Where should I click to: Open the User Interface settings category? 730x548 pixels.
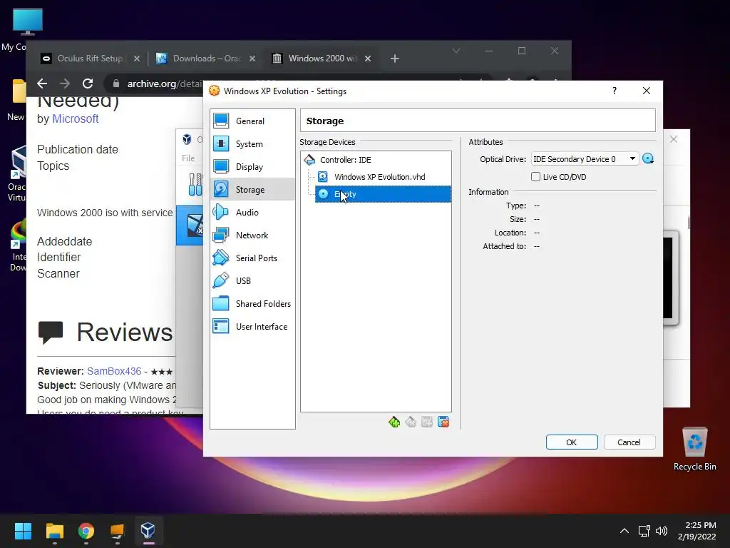[252, 327]
